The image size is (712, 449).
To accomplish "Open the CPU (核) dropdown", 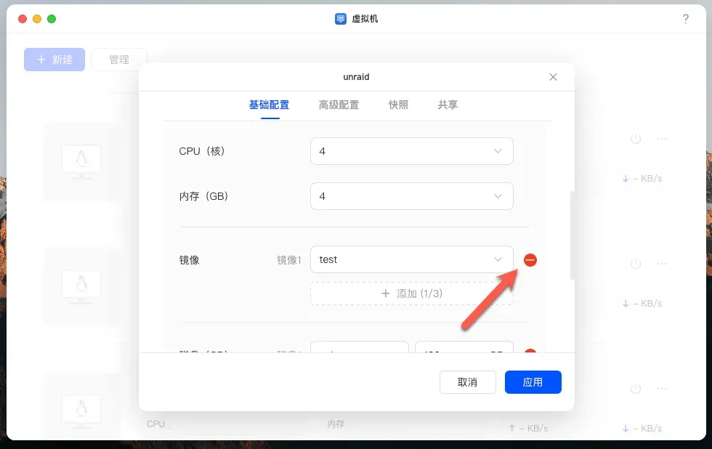I will point(411,151).
